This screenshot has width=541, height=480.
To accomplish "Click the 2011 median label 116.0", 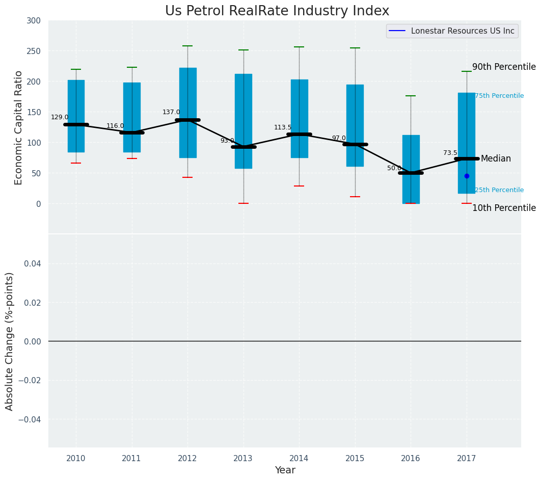I will pos(115,126).
